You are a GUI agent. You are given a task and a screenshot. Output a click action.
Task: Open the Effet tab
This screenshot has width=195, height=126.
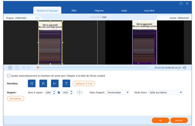(74, 11)
